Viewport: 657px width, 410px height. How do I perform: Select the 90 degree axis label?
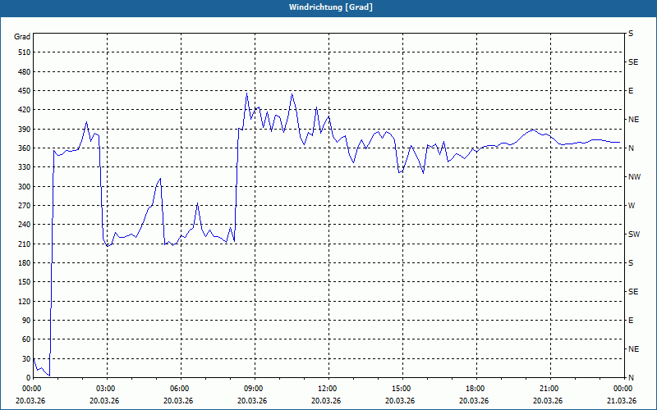coord(26,321)
